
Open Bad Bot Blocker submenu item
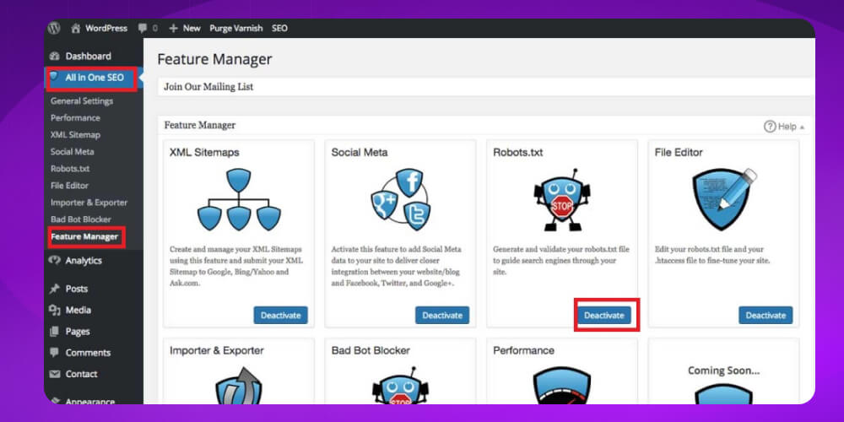tap(81, 219)
